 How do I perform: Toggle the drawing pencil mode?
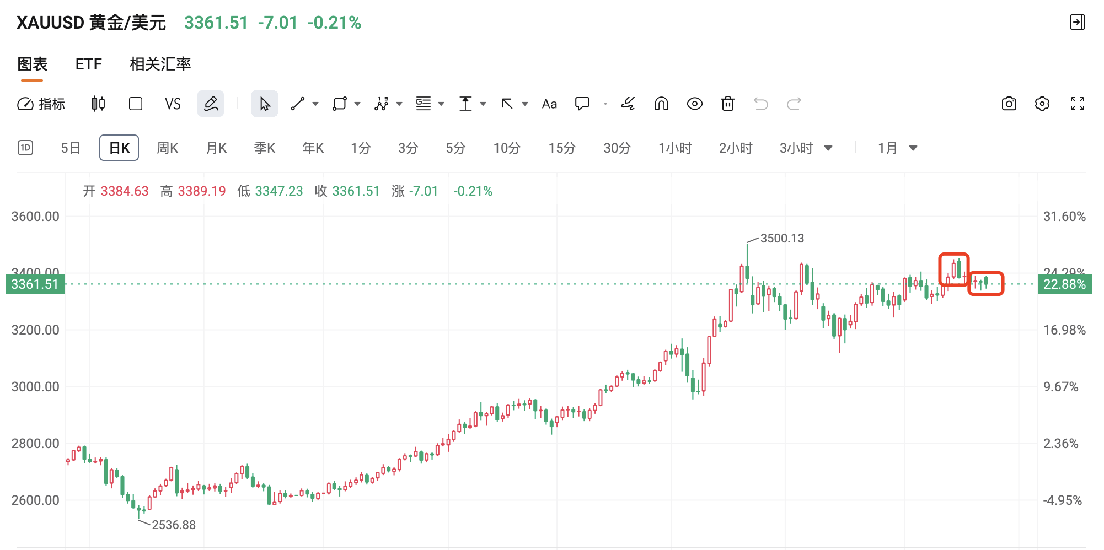211,104
